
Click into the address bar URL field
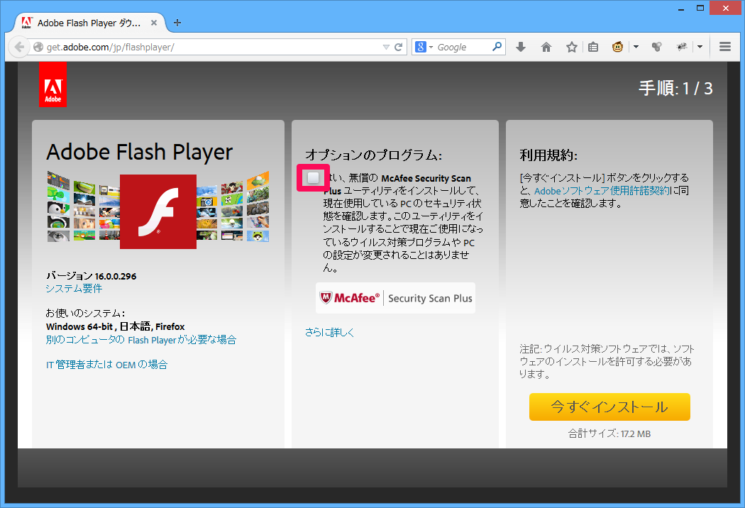tap(213, 48)
